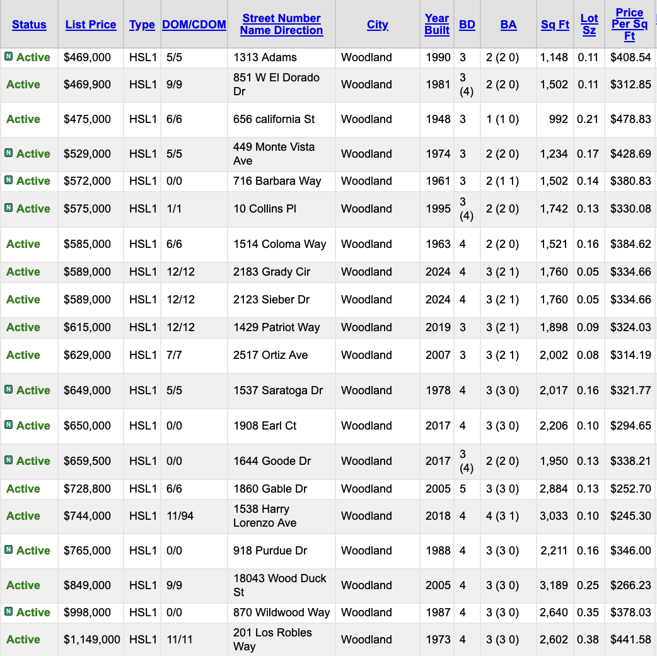Click the $408.54 price per sq ft
The height and width of the screenshot is (656, 657).
pos(631,57)
